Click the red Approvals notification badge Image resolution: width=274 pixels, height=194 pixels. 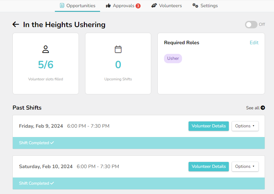pyautogui.click(x=138, y=6)
